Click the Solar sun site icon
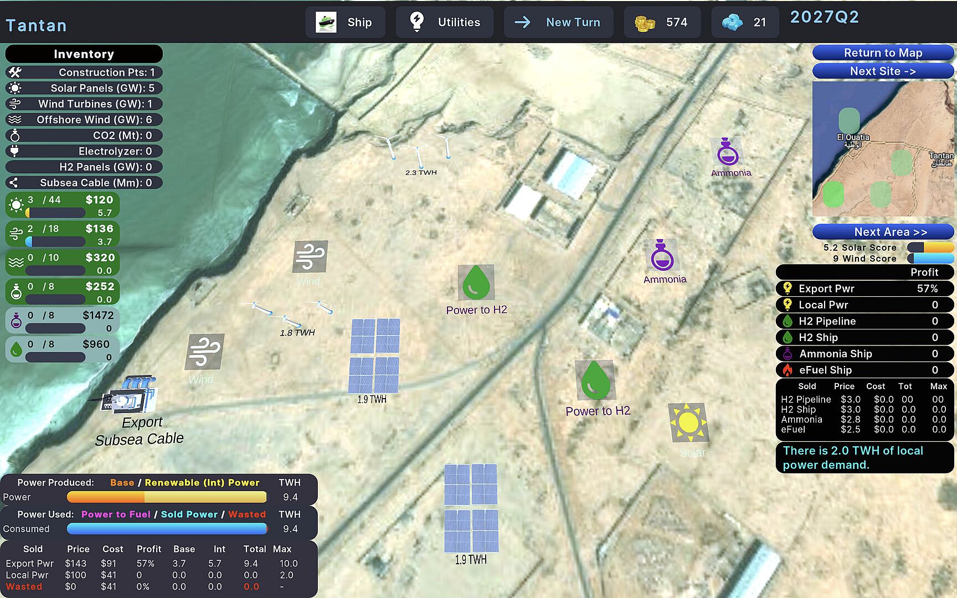The image size is (957, 598). click(x=688, y=422)
